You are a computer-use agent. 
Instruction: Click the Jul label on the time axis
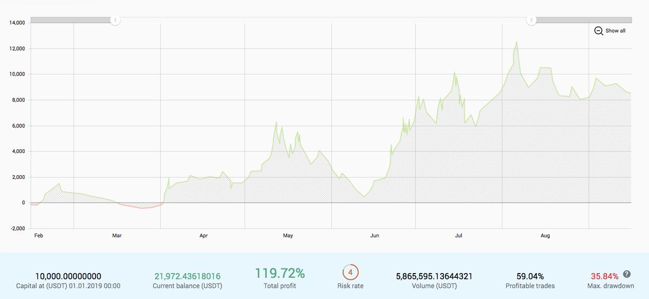(459, 236)
